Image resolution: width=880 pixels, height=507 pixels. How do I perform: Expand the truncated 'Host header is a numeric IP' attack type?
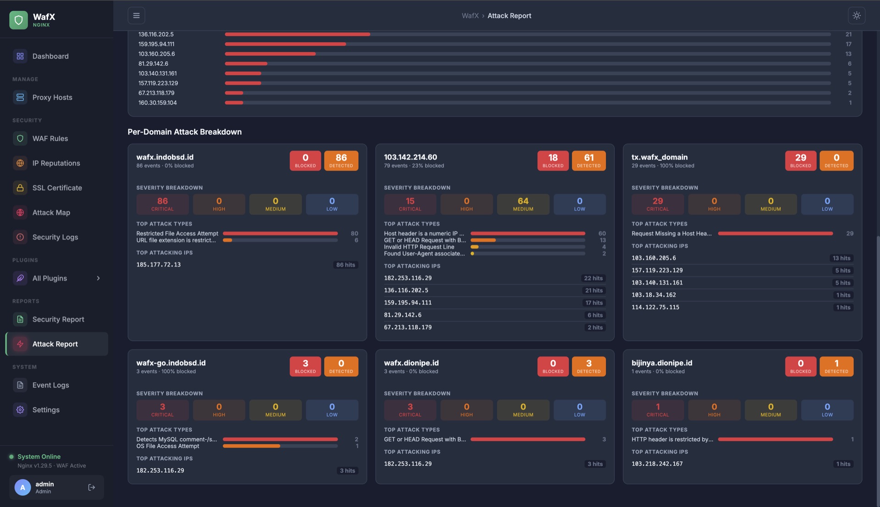[x=424, y=233]
